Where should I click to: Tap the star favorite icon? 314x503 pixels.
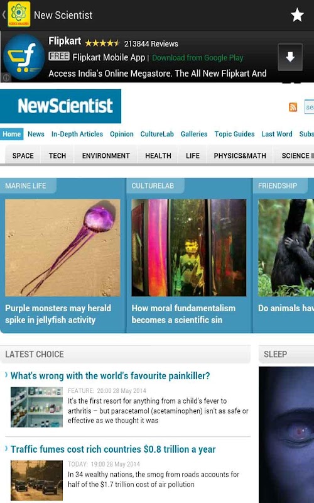pos(297,15)
